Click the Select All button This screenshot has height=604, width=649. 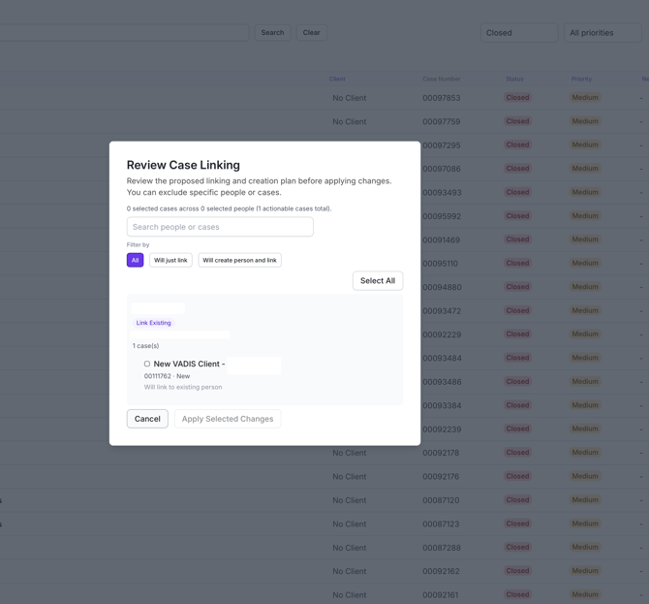(x=378, y=281)
